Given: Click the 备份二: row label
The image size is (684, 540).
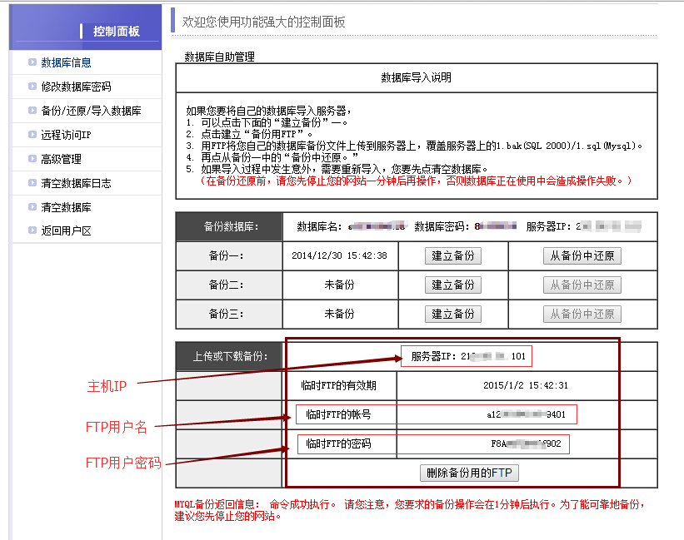Looking at the screenshot, I should click(226, 285).
